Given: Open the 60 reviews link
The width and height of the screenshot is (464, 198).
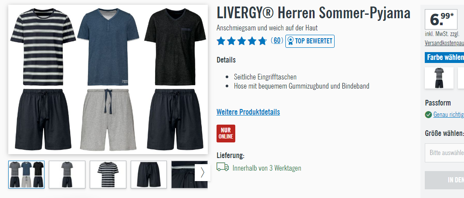Looking at the screenshot, I should point(277,41).
